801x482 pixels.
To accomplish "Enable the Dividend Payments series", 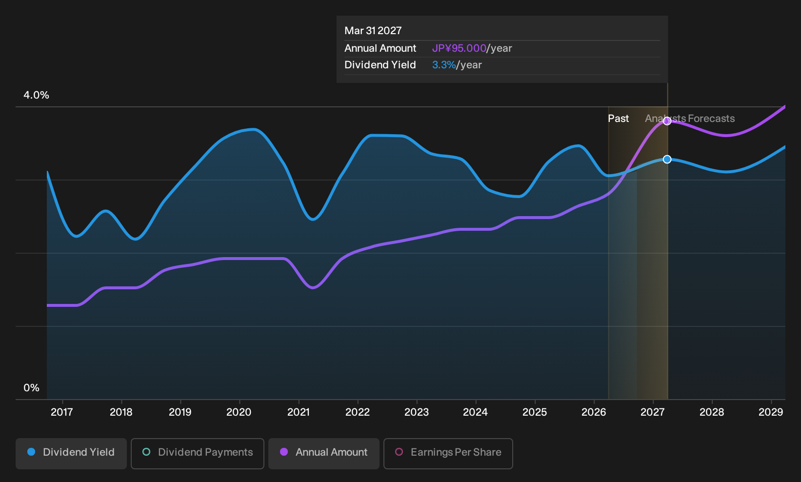I will click(x=198, y=454).
